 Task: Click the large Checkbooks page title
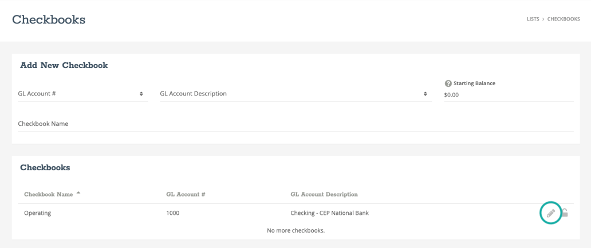[49, 20]
